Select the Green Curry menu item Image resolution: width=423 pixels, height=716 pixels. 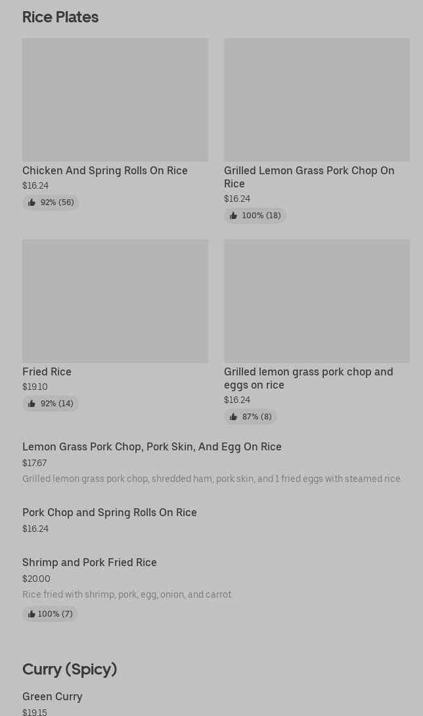coord(53,696)
